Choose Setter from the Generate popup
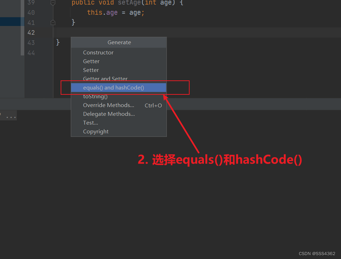 pyautogui.click(x=119, y=70)
